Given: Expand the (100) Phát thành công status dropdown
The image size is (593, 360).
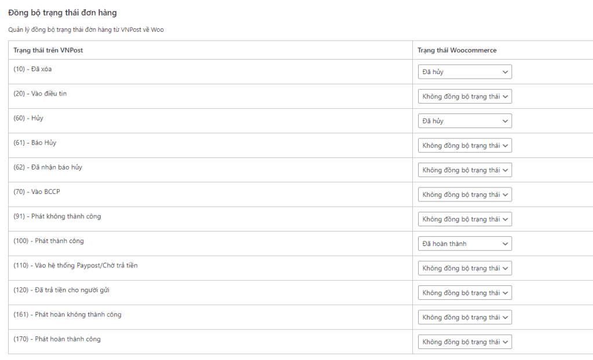Looking at the screenshot, I should point(464,244).
